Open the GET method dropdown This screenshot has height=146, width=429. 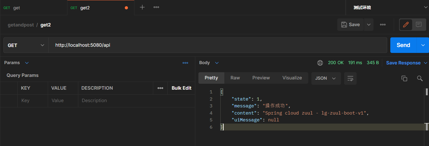26,45
